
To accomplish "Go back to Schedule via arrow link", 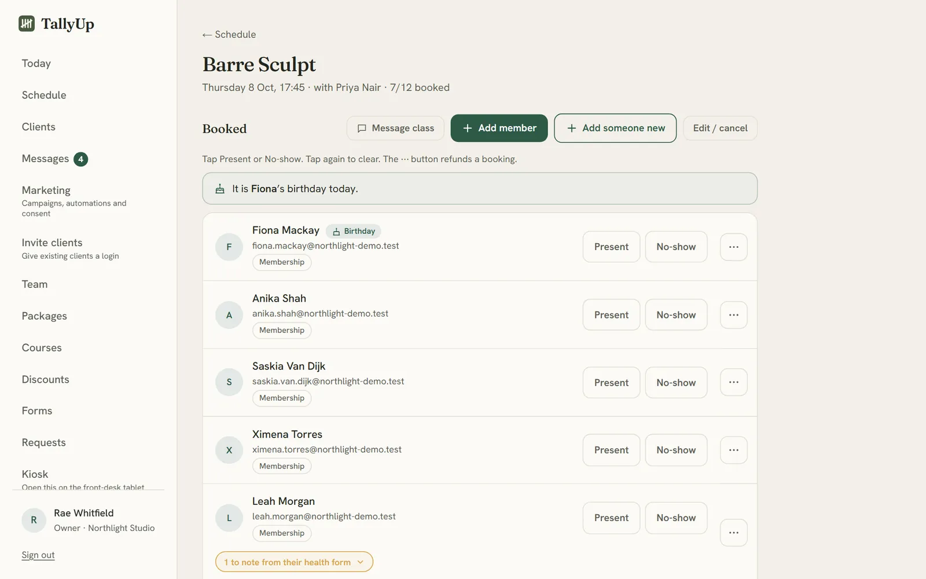I will (229, 35).
